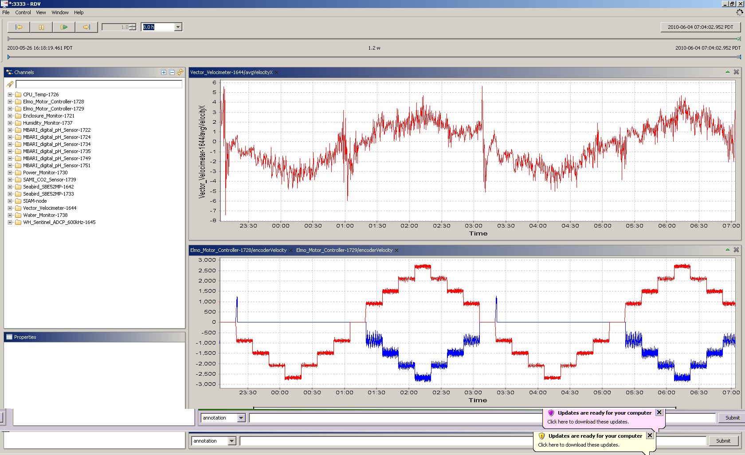Close the avgVelocityX plot panel
Image resolution: width=745 pixels, height=455 pixels.
pyautogui.click(x=736, y=72)
